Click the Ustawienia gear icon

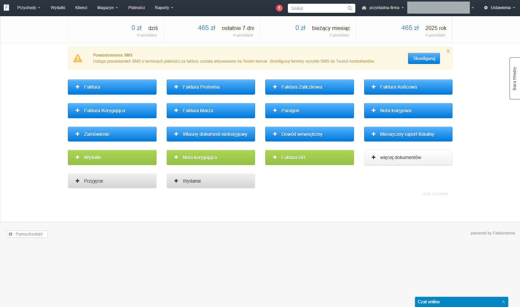pyautogui.click(x=486, y=8)
